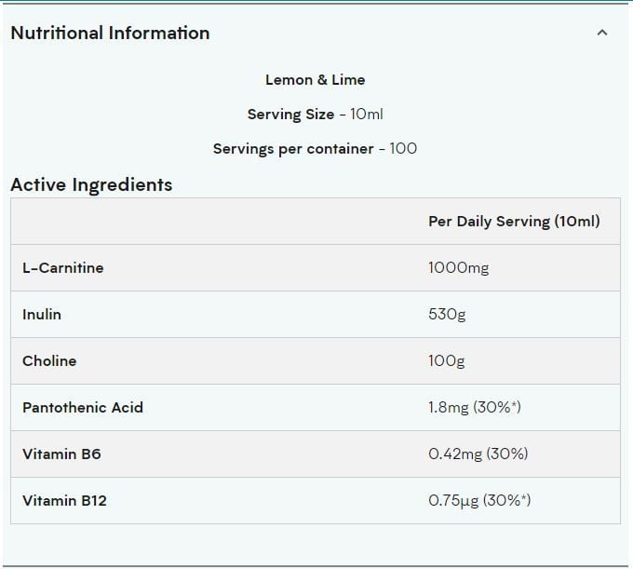Click the 0.42mg (30%) value
Image resolution: width=633 pixels, height=569 pixels.
(x=478, y=454)
